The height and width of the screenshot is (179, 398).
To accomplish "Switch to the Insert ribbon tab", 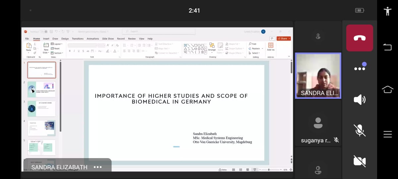I will click(x=46, y=39).
